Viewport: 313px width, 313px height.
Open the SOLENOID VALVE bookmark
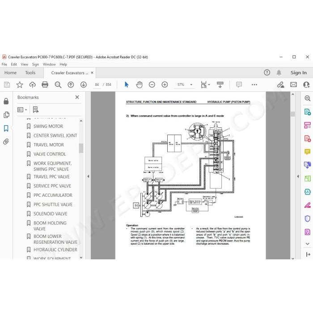[x=50, y=214]
